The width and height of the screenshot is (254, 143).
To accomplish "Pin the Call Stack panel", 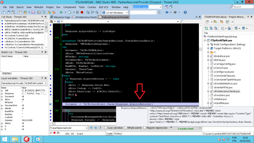I will (x=42, y=17).
